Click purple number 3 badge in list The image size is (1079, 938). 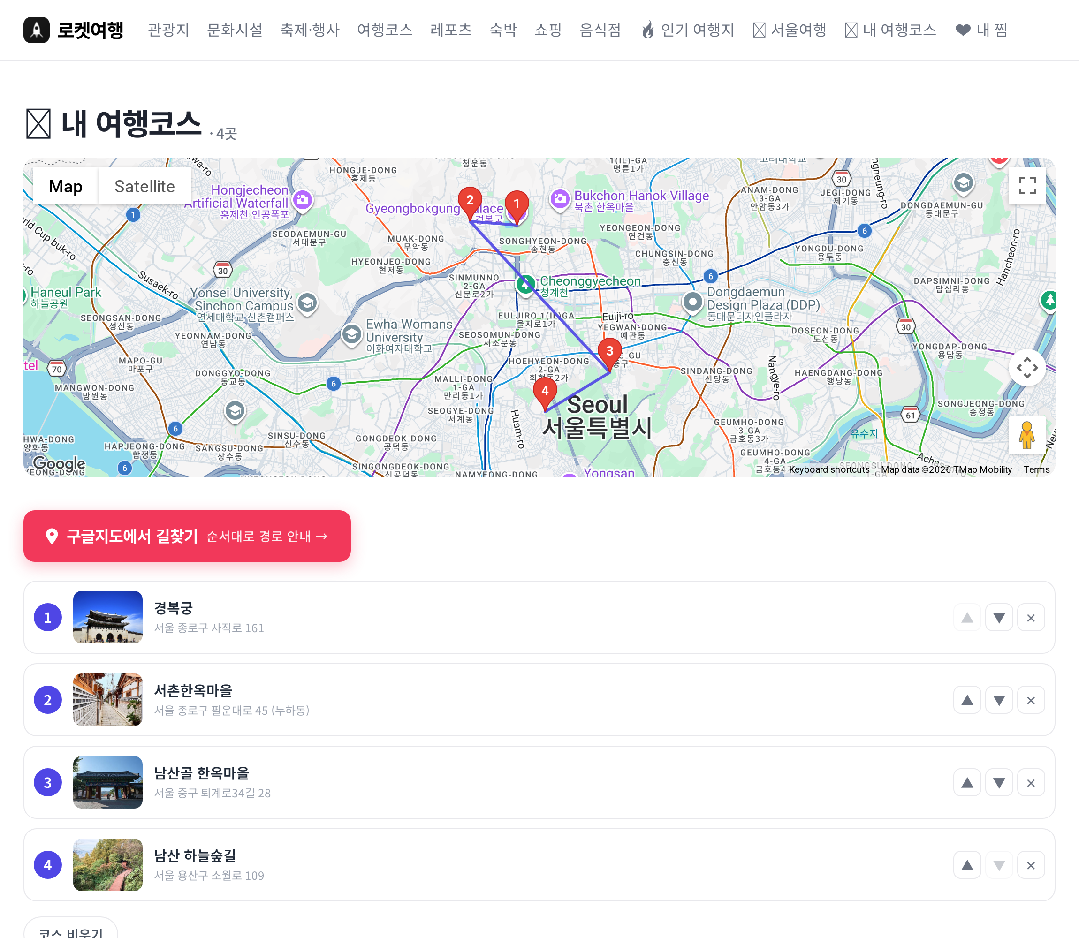click(x=48, y=782)
